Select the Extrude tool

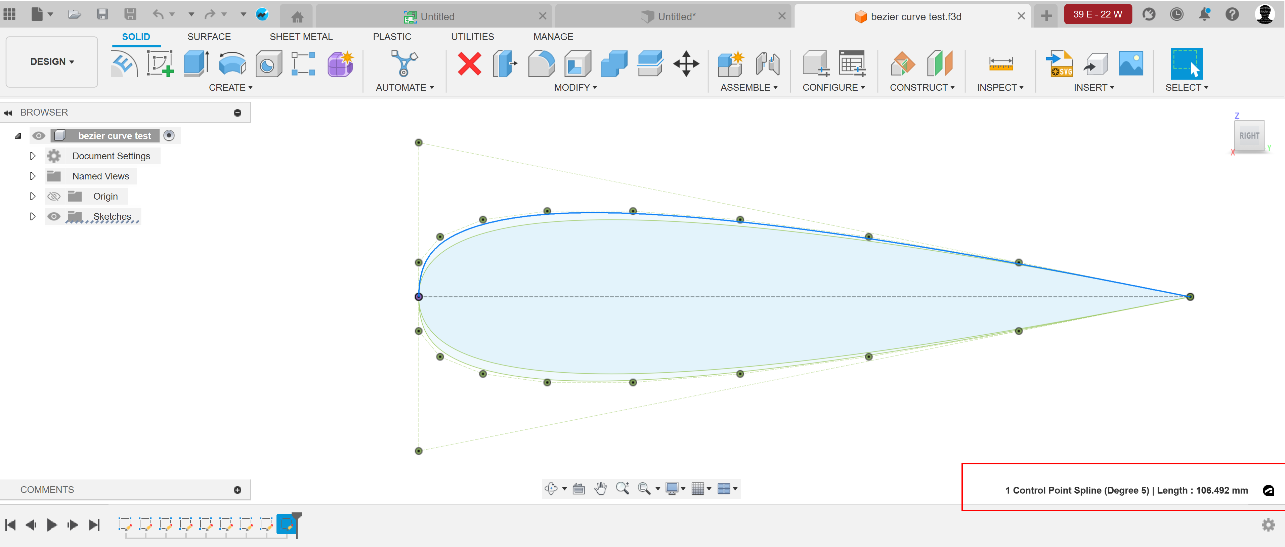pyautogui.click(x=196, y=64)
